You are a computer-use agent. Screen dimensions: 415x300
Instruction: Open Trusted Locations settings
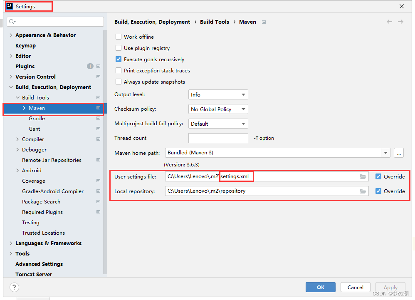coord(43,233)
